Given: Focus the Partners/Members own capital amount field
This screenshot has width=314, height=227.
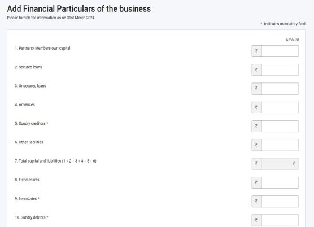Looking at the screenshot, I should pyautogui.click(x=280, y=51).
